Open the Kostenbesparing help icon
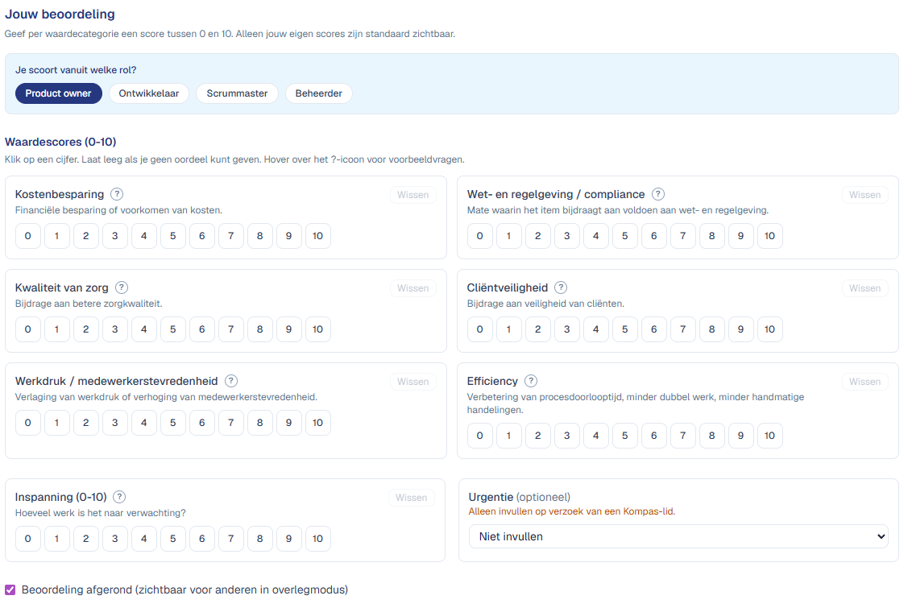Viewport: 908px width, 608px height. click(x=116, y=194)
